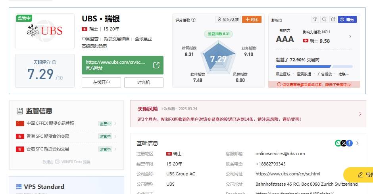Image resolution: width=373 pixels, height=194 pixels.
Task: Click the share icon next to the heart
Action: [333, 19]
